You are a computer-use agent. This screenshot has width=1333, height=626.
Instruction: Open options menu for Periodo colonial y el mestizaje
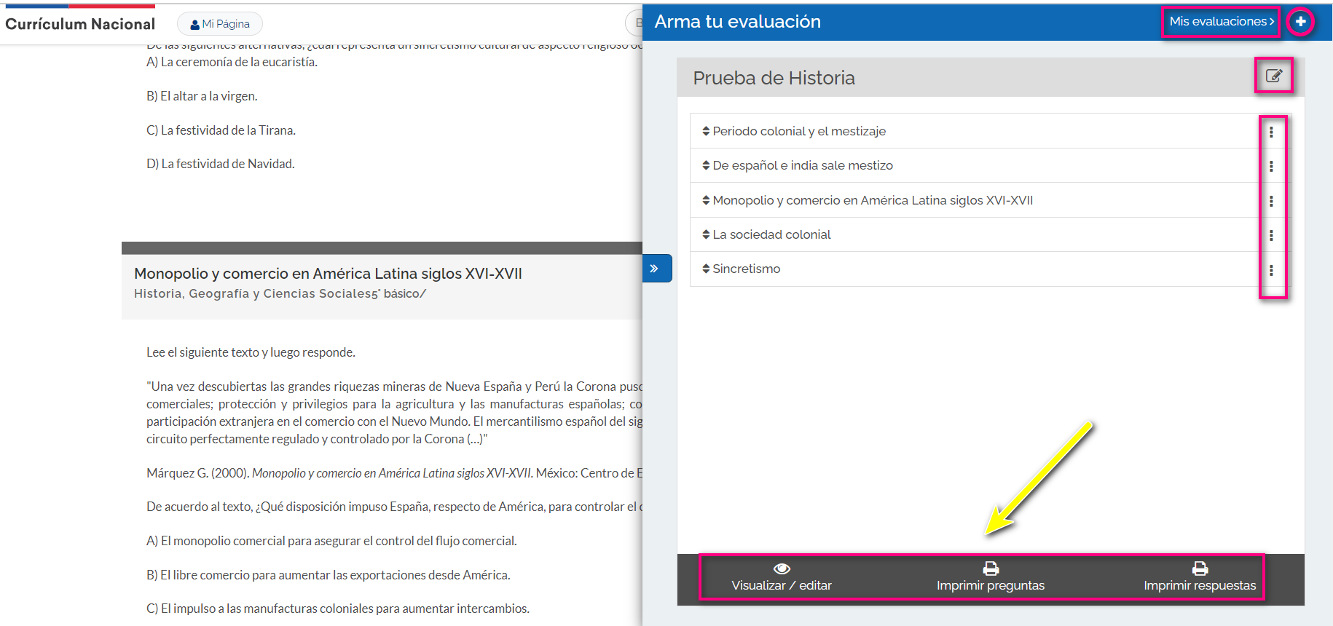[x=1271, y=132]
